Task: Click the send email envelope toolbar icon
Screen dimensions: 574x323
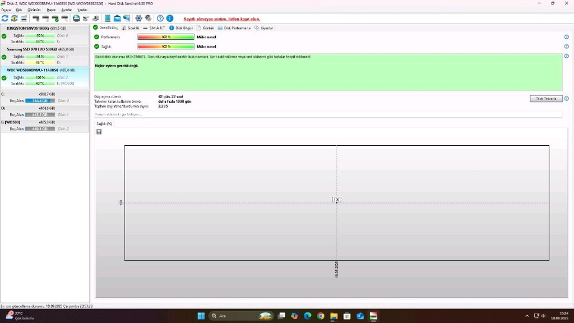Action: 117,19
